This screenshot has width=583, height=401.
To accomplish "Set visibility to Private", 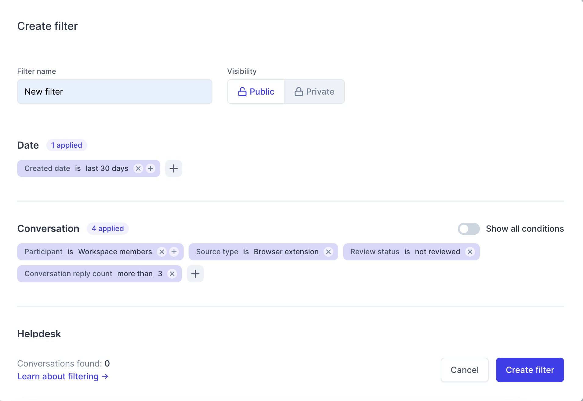I will (x=314, y=92).
